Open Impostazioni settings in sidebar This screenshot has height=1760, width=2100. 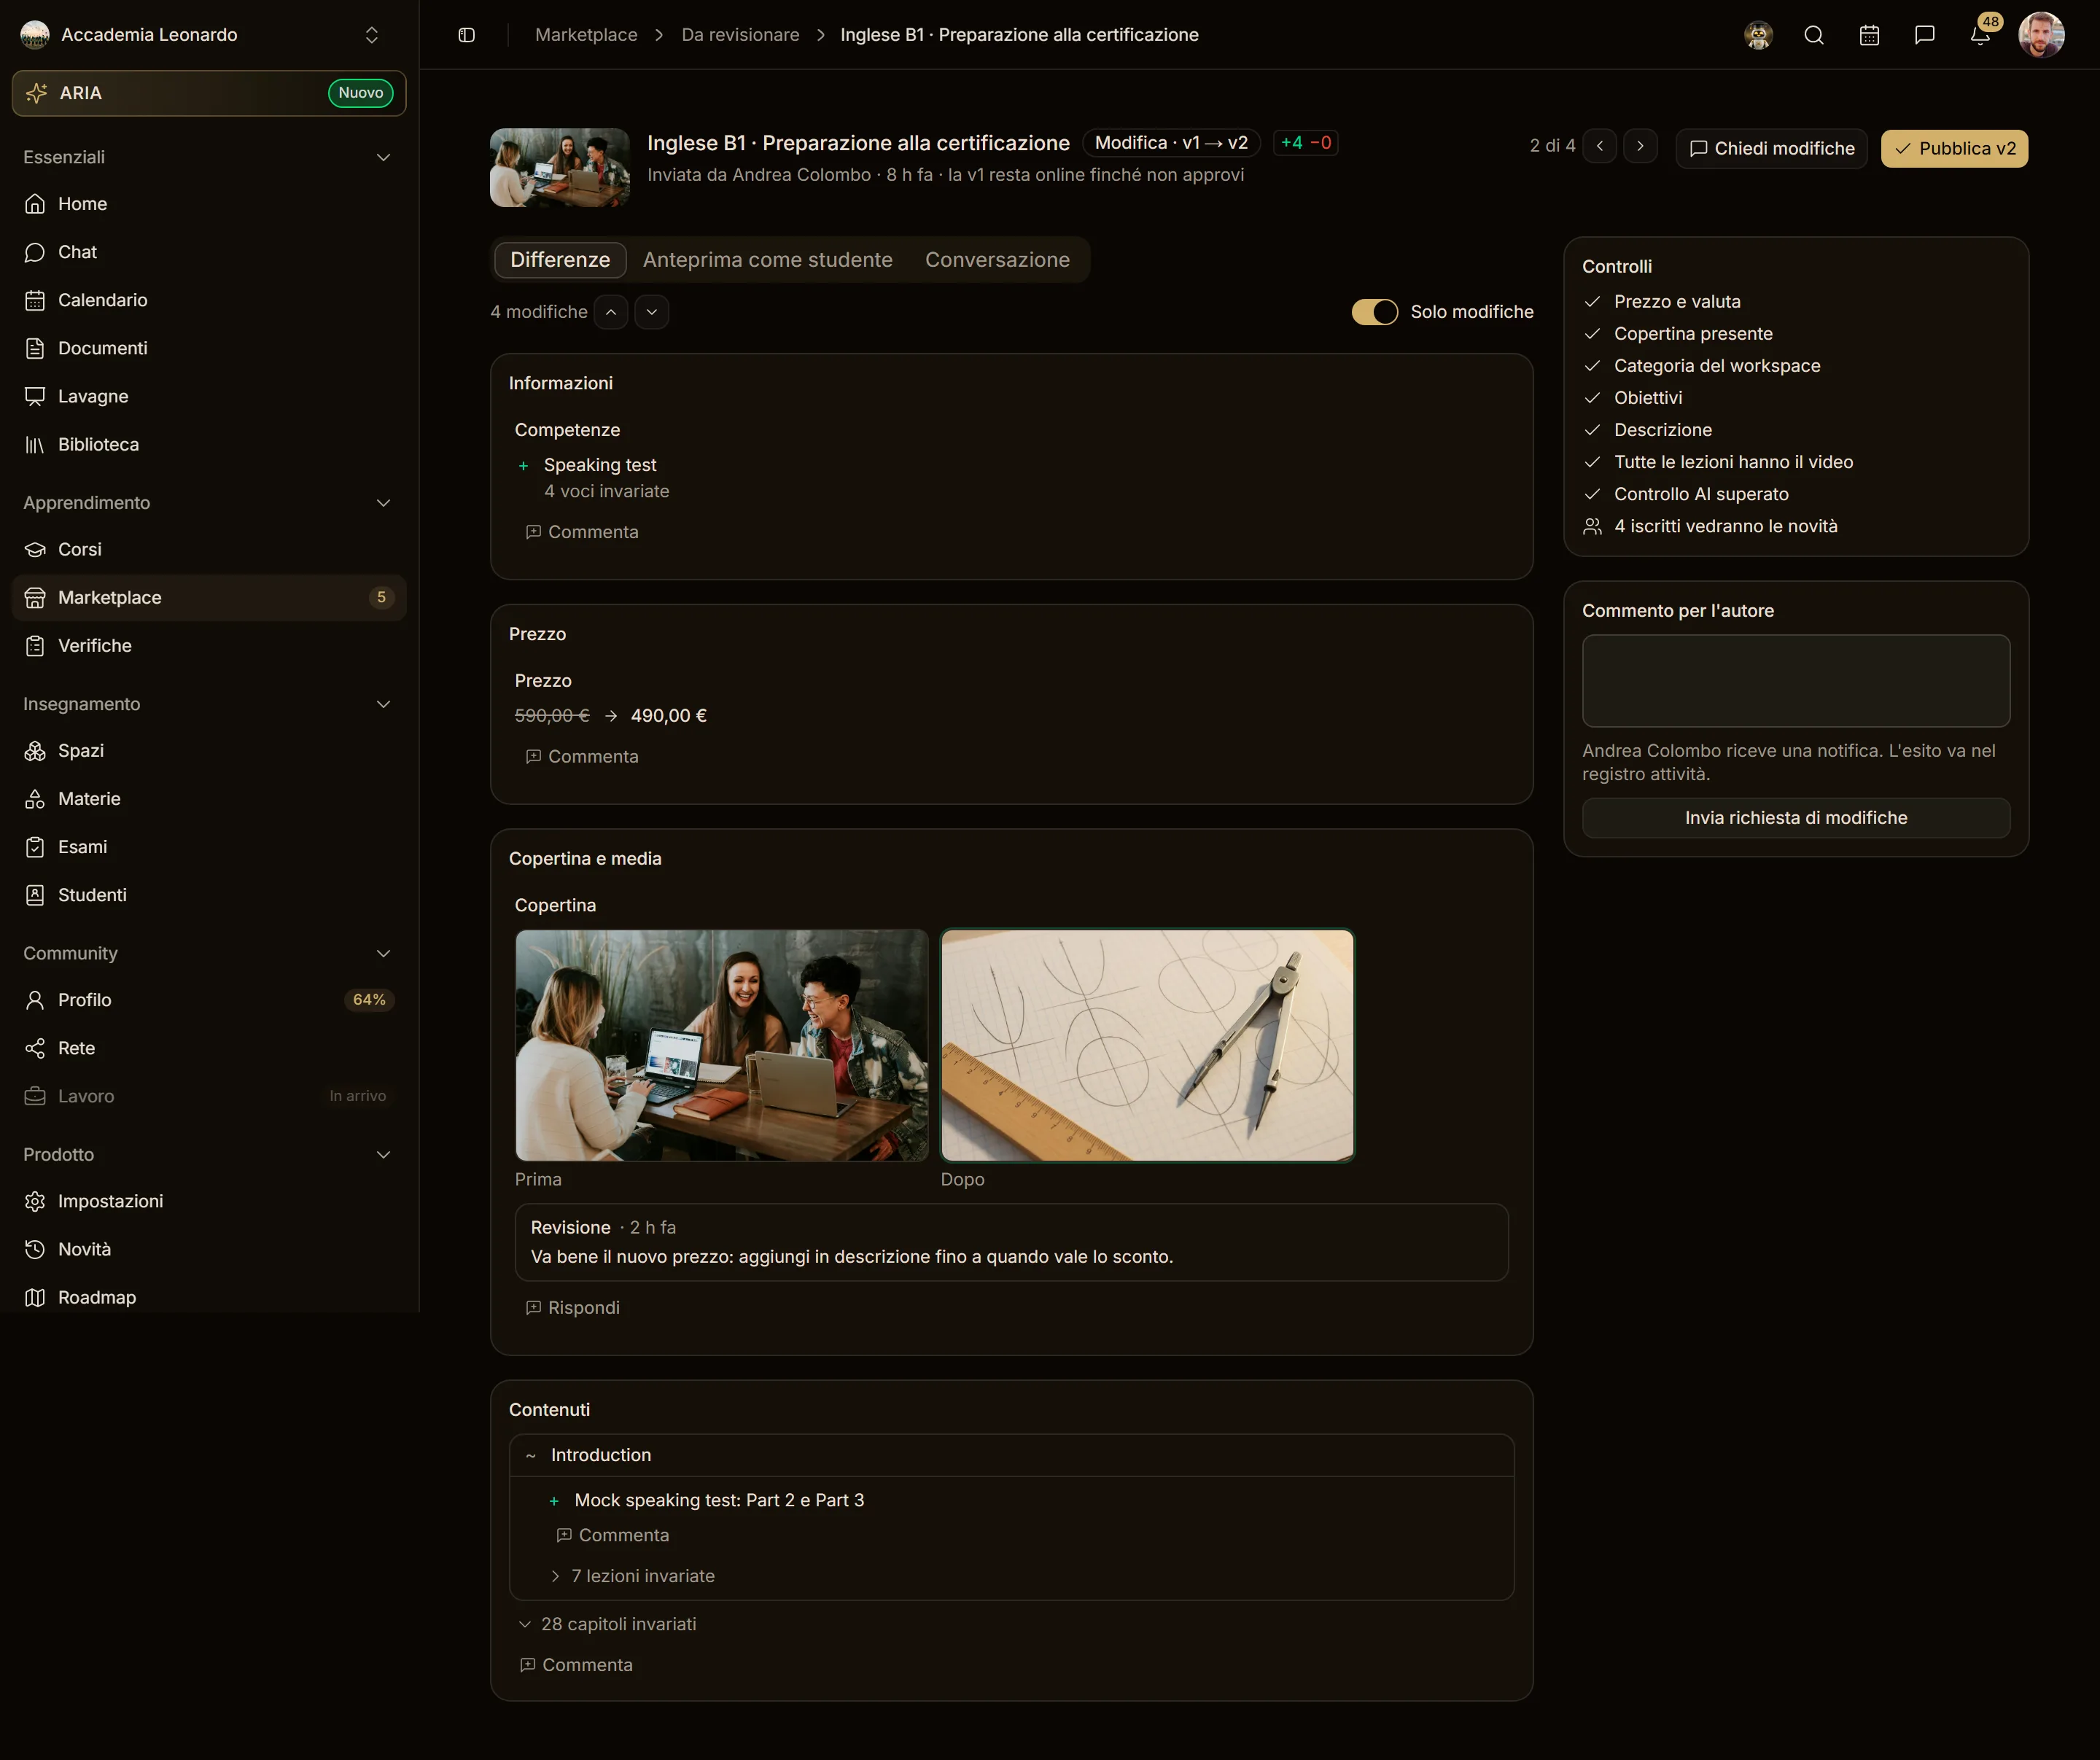click(x=209, y=1201)
